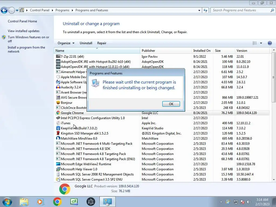The image size is (276, 207).
Task: Click the Intel PCI Express Configuration Utility icon
Action: [58, 118]
